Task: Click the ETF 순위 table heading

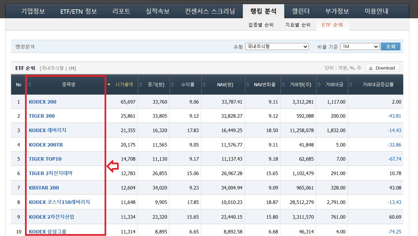Action: tap(25, 68)
